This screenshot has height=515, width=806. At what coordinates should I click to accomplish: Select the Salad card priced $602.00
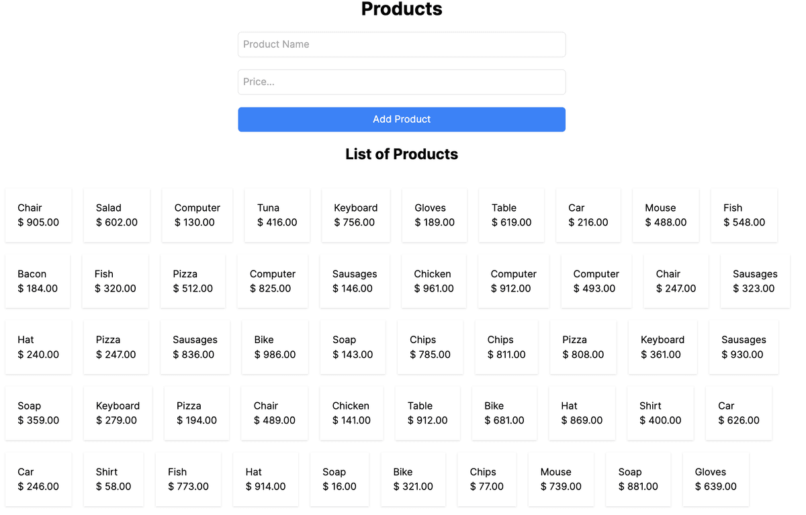(x=117, y=215)
